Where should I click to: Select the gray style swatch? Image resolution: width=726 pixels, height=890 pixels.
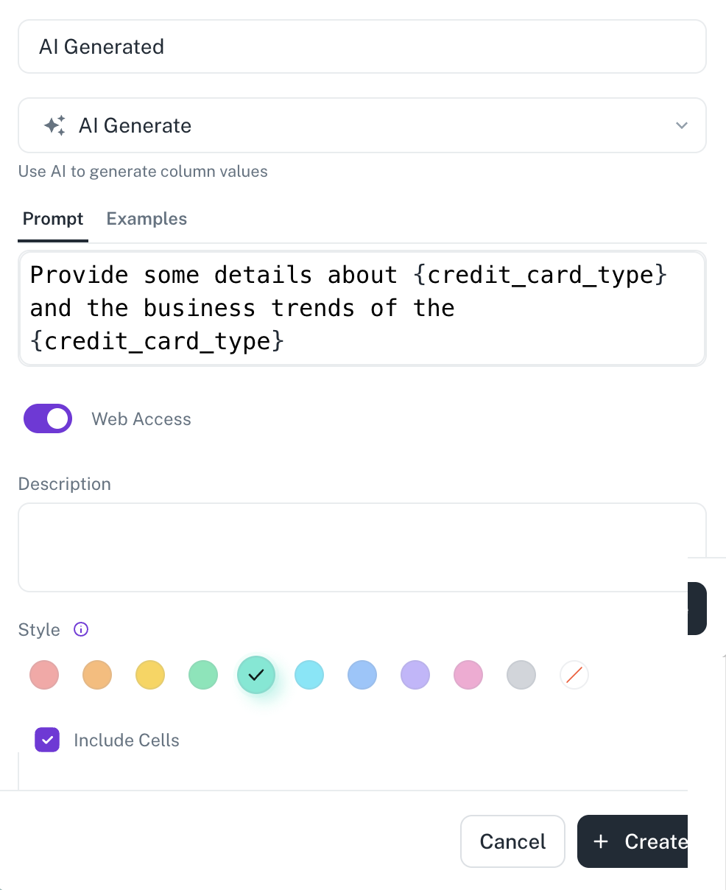click(x=521, y=675)
